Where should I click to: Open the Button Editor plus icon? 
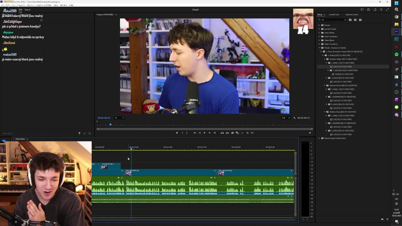[x=310, y=133]
